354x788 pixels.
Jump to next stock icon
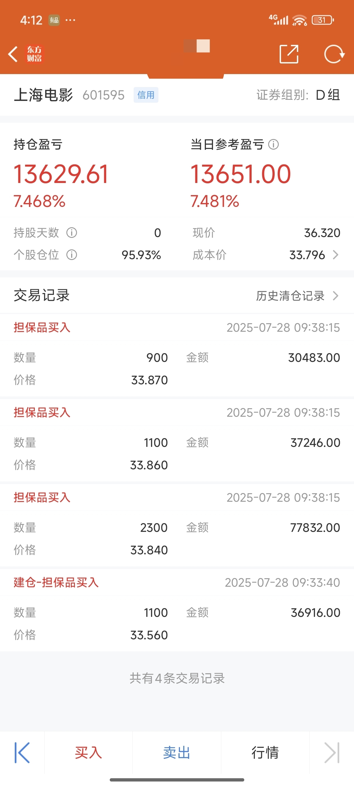(332, 753)
